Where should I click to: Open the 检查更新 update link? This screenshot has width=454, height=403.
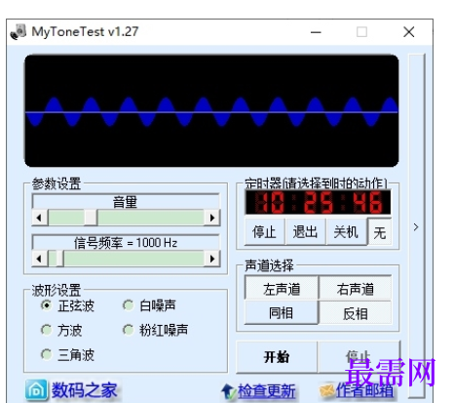pos(267,391)
